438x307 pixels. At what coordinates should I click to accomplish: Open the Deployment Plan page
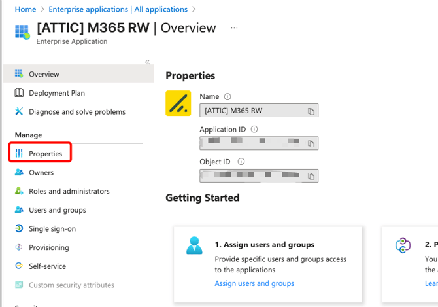[56, 93]
